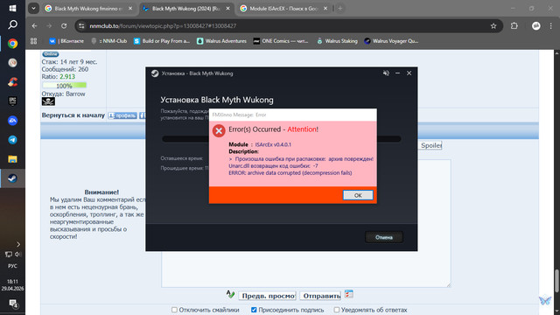Image resolution: width=560 pixels, height=315 pixels.
Task: Click the Spoiler button in post editor
Action: point(430,145)
